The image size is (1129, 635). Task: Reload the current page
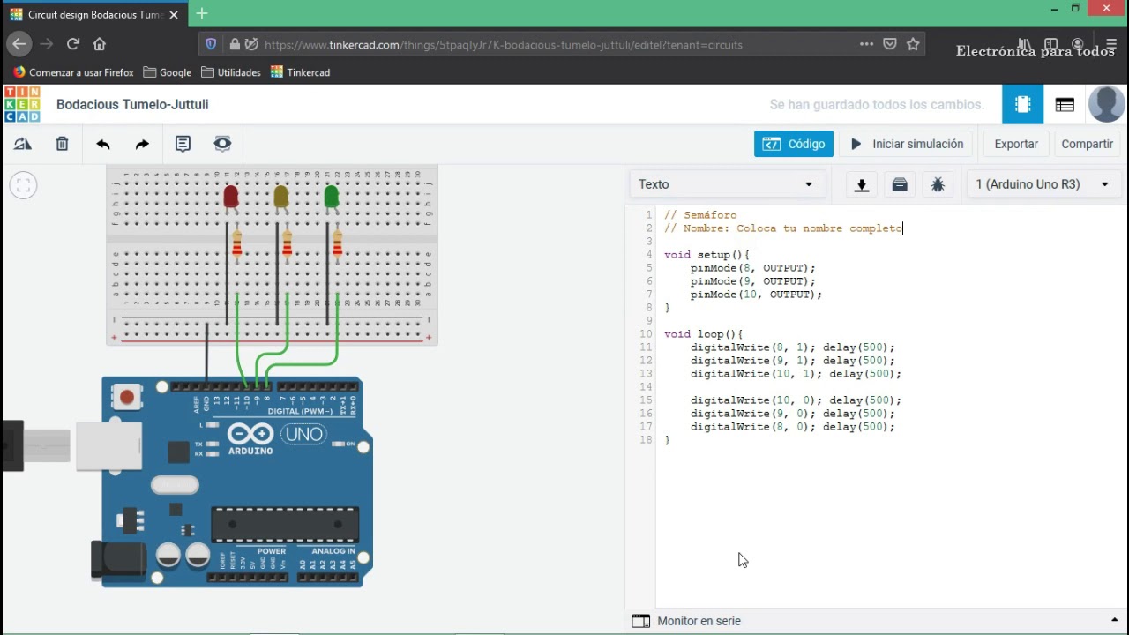[73, 44]
